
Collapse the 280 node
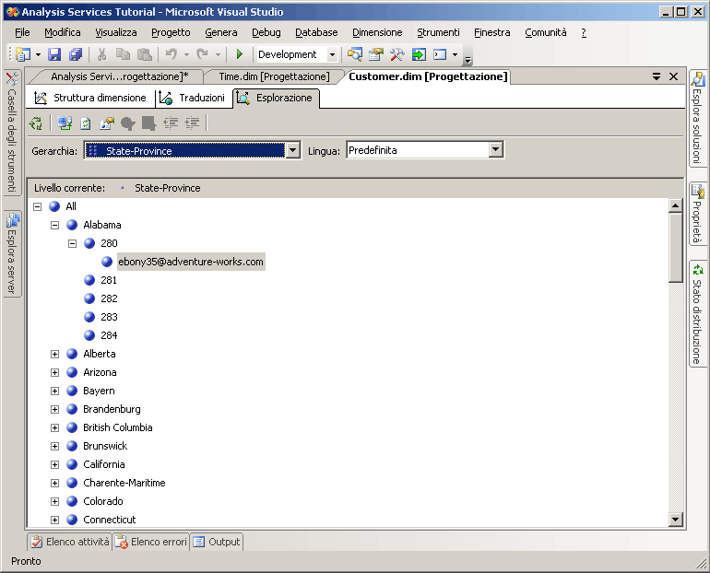tap(72, 243)
